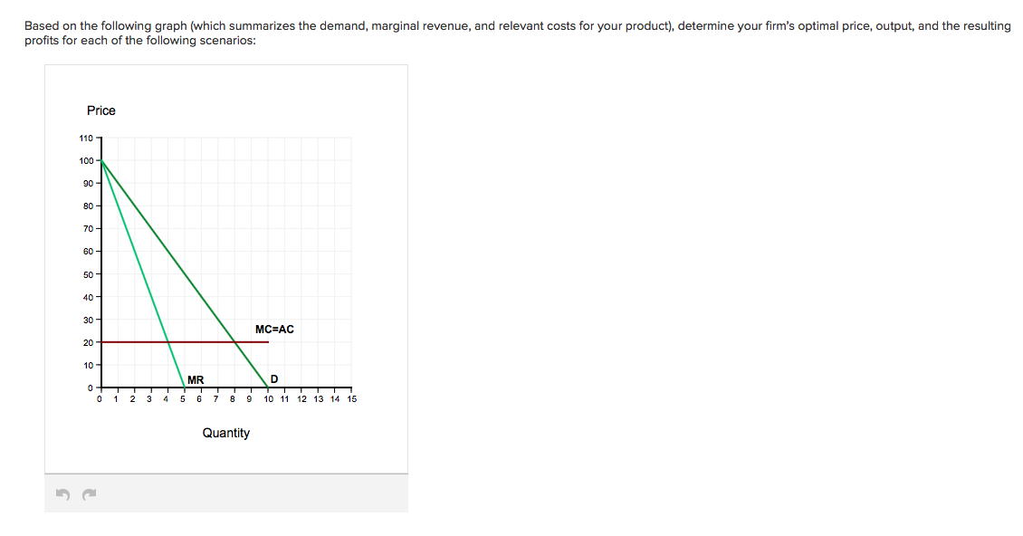Screen dimensions: 1023x536
Task: Click the demand curve's intercept at price 100
Action: [x=100, y=160]
